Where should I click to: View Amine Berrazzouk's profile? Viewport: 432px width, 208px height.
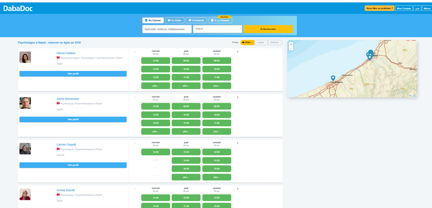[x=73, y=120]
